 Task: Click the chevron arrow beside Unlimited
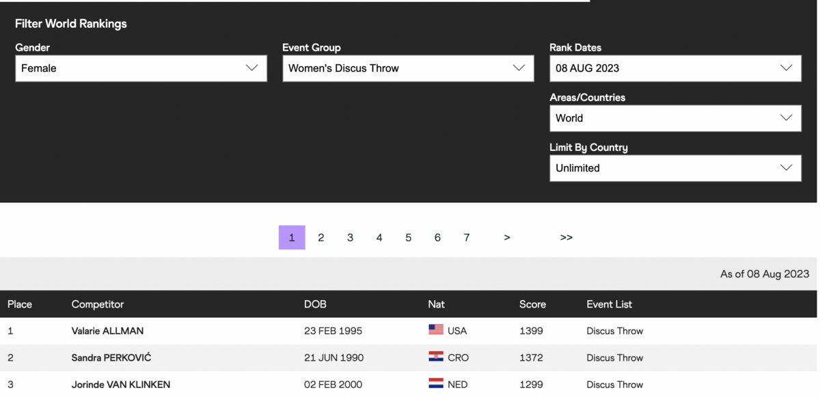[786, 168]
